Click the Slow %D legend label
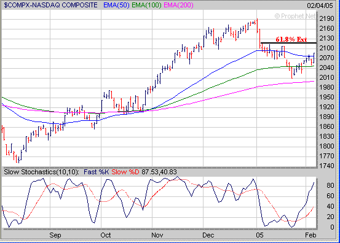The height and width of the screenshot is (243, 340). coord(125,172)
